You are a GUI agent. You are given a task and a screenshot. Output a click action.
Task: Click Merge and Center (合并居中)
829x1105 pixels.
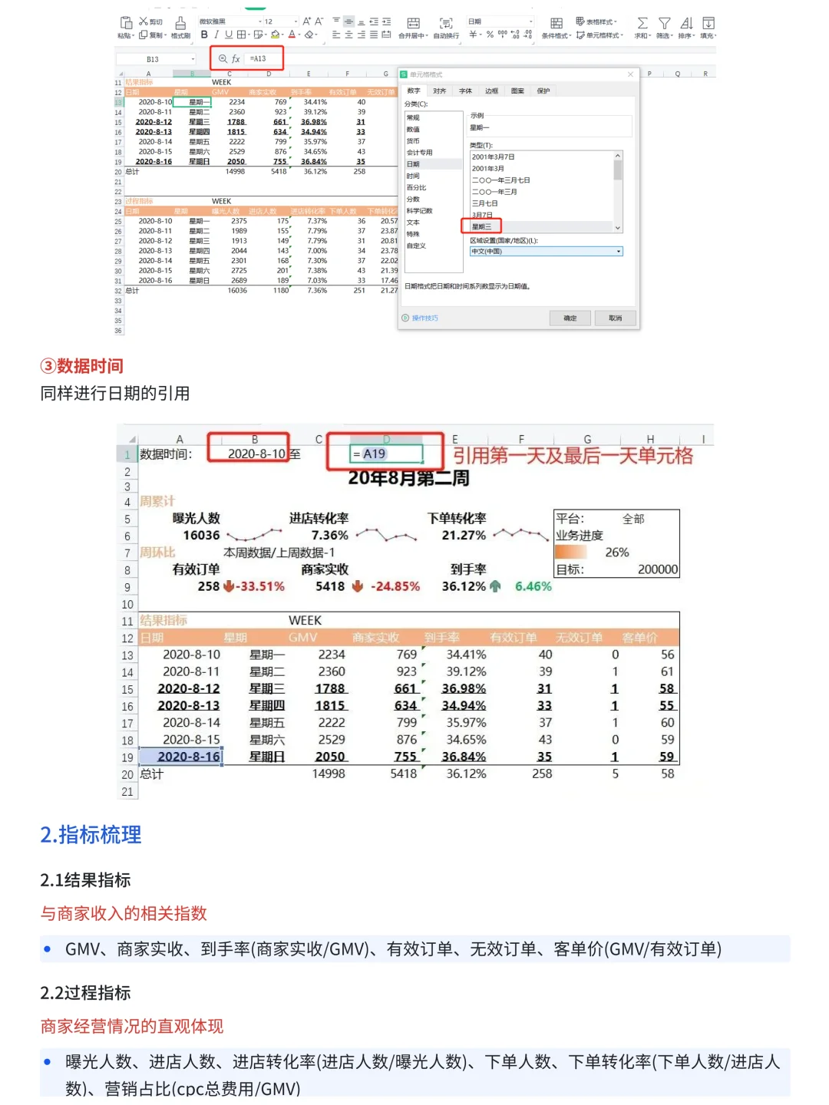(x=413, y=28)
